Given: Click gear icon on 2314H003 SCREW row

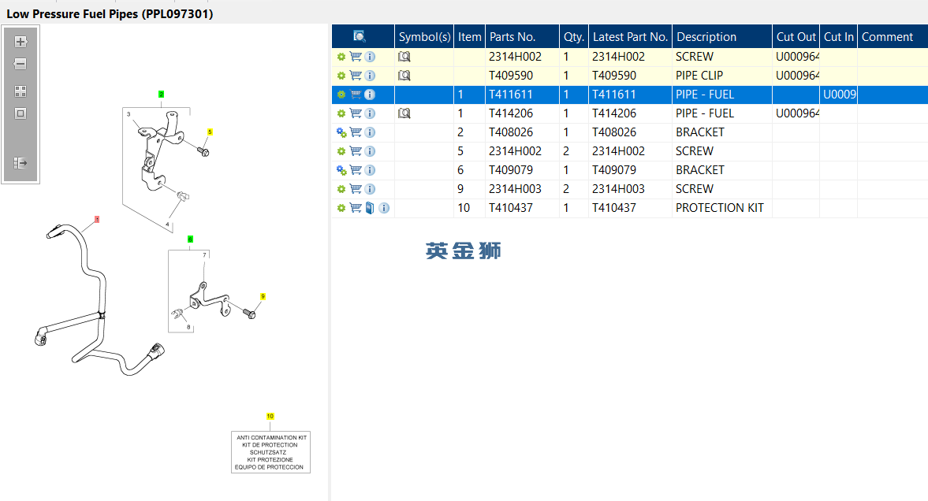Looking at the screenshot, I should [x=341, y=189].
